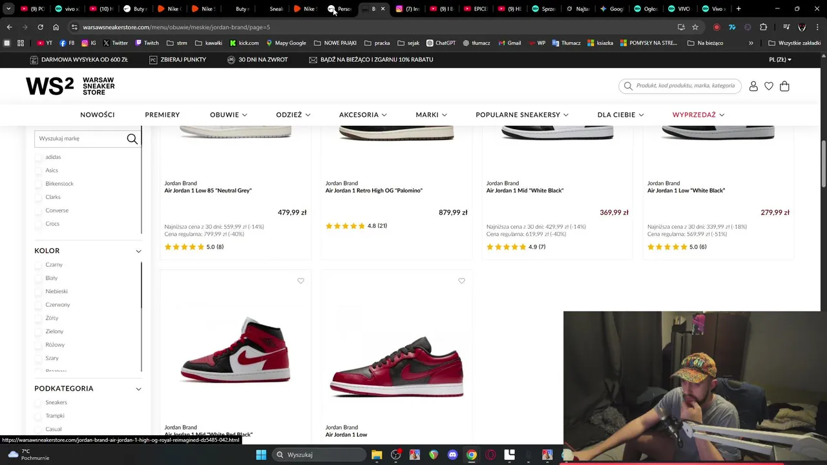827x465 pixels.
Task: Check the Biały color filter
Action: coord(38,278)
